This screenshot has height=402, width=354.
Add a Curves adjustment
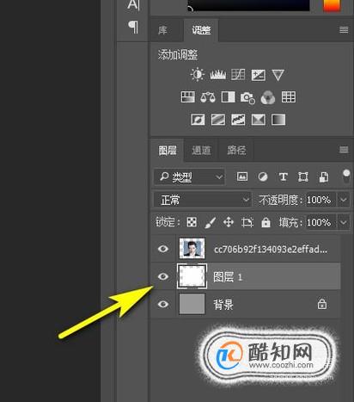click(x=238, y=75)
